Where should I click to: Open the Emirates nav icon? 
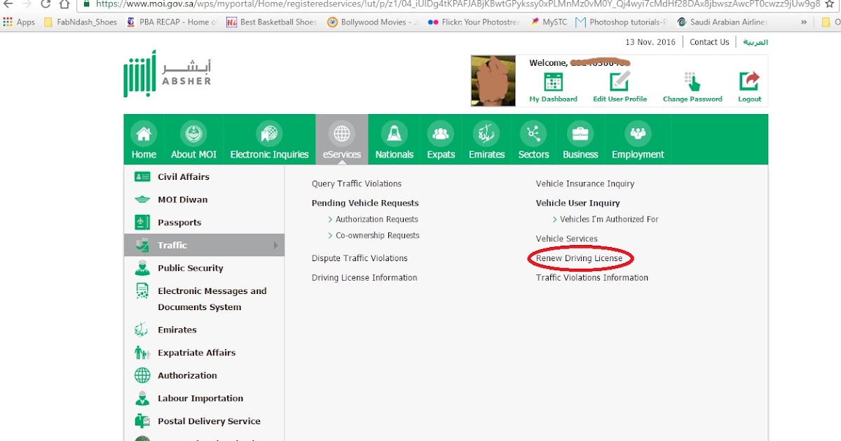point(486,133)
